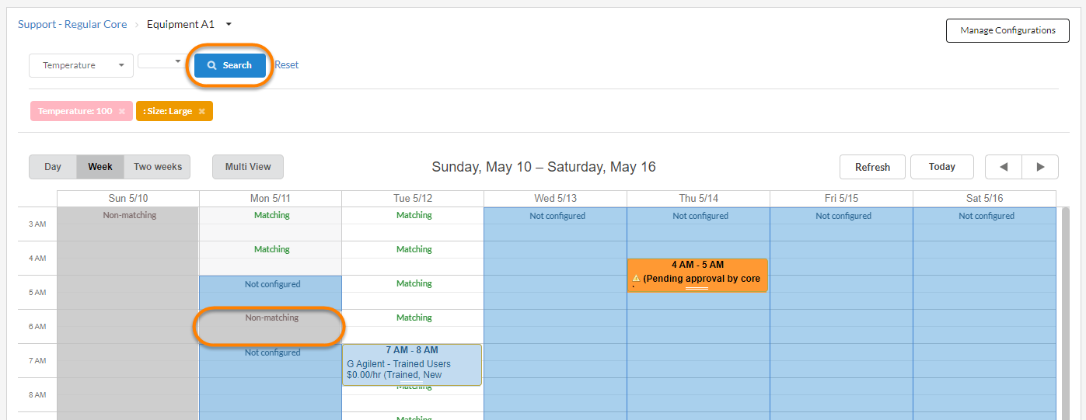Expand the empty value dropdown beside Temperature

point(162,61)
